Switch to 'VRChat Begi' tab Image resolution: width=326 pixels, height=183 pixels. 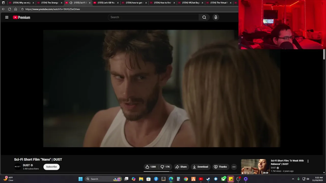(x=191, y=3)
